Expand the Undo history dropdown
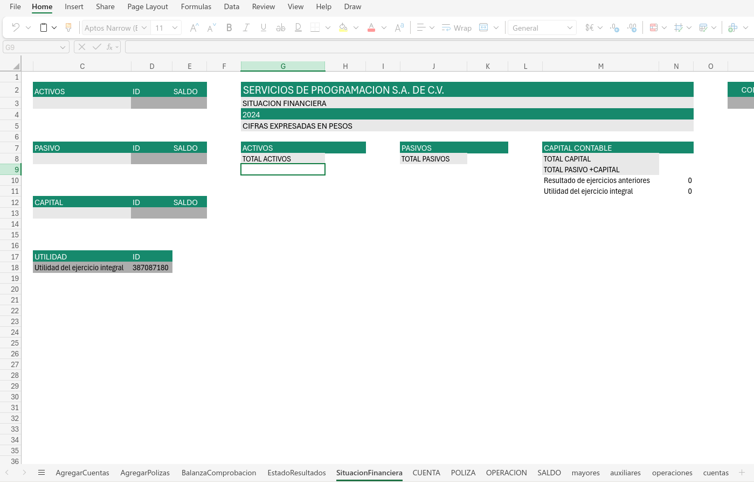Screen dimensions: 754x485 29,27
